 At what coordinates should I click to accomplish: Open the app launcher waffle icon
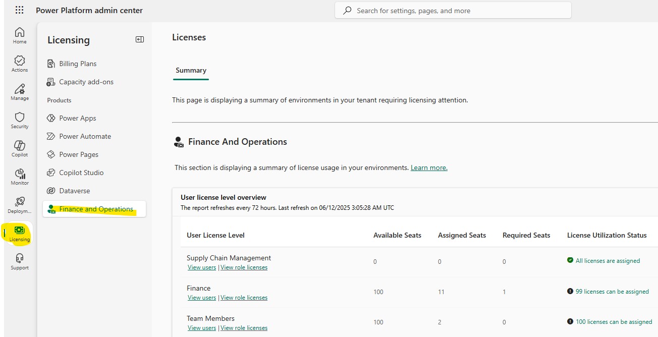(19, 10)
